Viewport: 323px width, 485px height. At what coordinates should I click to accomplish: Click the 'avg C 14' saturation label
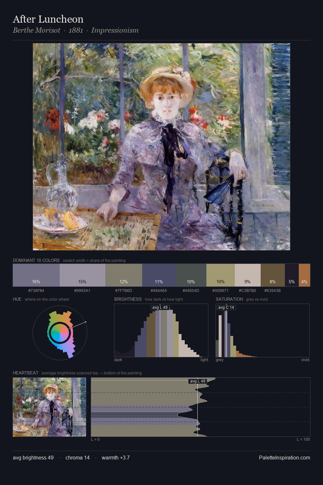226,307
